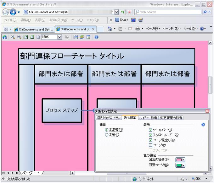The width and height of the screenshot is (214, 183).
Task: Select the ページ-1 page tab
Action: click(x=31, y=173)
